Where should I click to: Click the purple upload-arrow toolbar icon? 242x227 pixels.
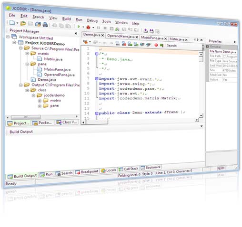(145, 30)
